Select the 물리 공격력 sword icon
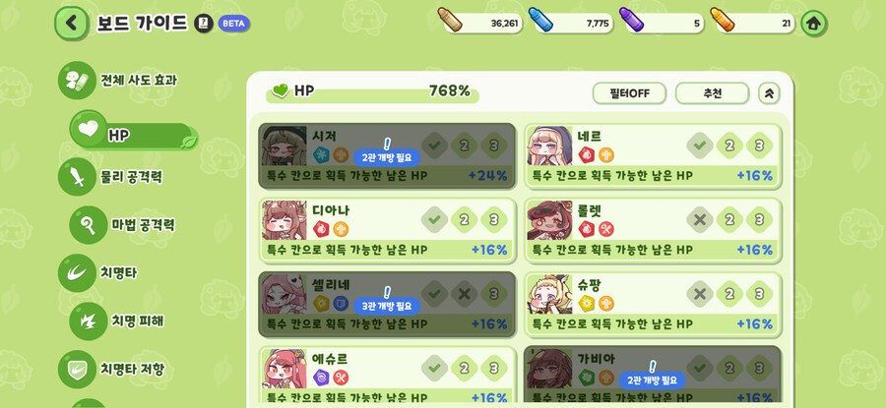Image resolution: width=886 pixels, height=408 pixels. pyautogui.click(x=77, y=177)
